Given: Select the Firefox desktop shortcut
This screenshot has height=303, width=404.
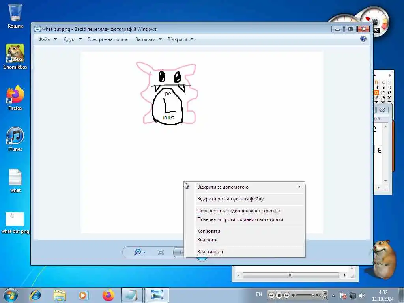Looking at the screenshot, I should (x=15, y=98).
